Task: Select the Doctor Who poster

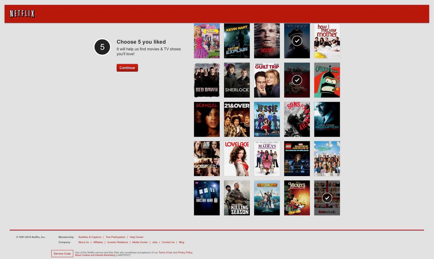Action: [x=207, y=198]
